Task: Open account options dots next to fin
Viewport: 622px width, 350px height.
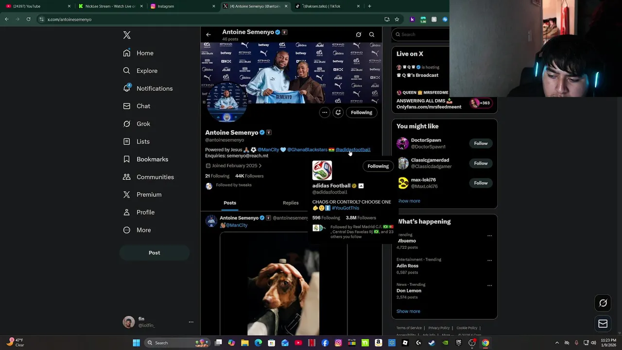Action: point(191,322)
